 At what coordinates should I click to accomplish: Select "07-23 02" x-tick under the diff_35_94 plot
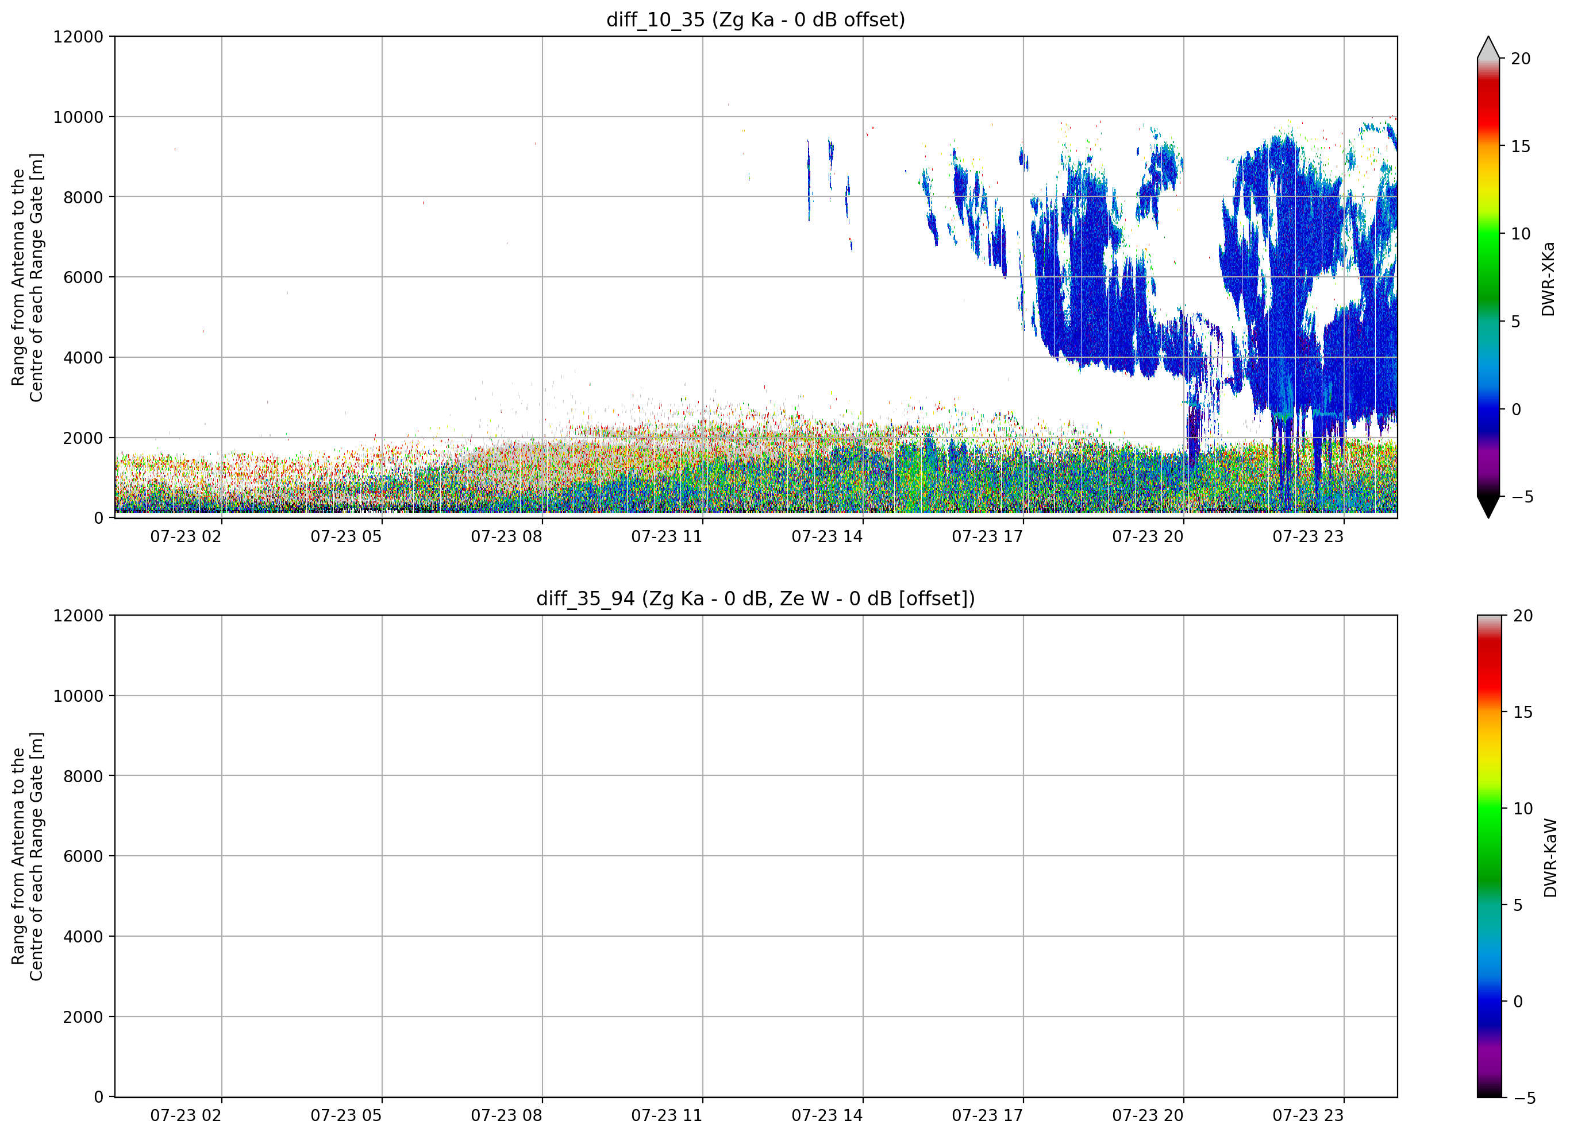(186, 1116)
